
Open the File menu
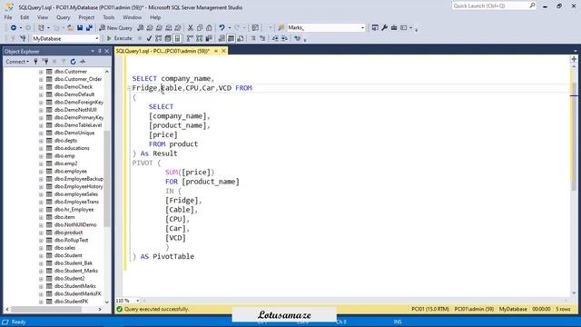click(x=8, y=17)
